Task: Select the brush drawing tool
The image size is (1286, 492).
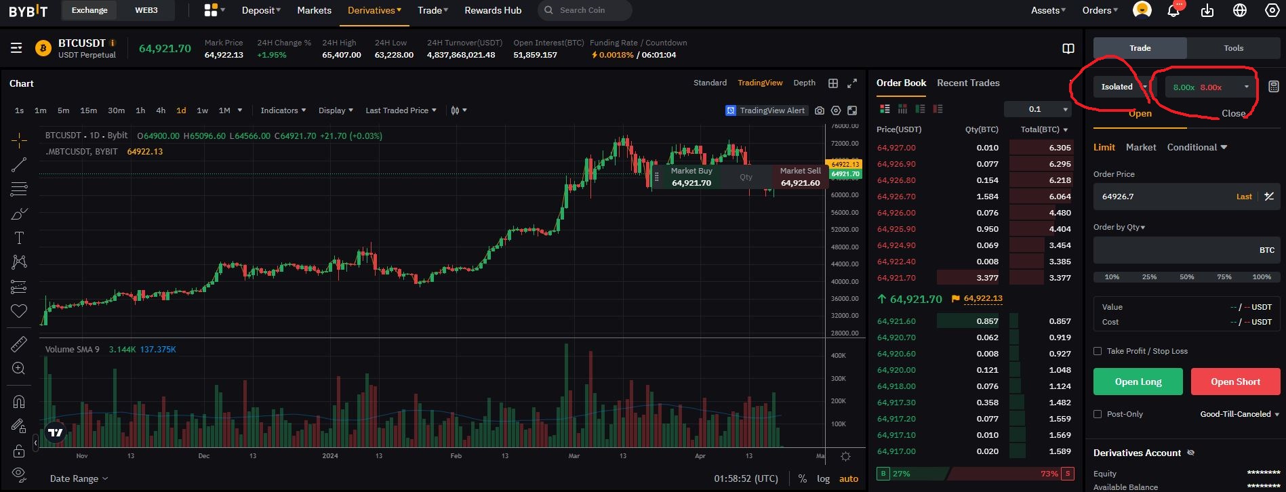Action: [19, 214]
